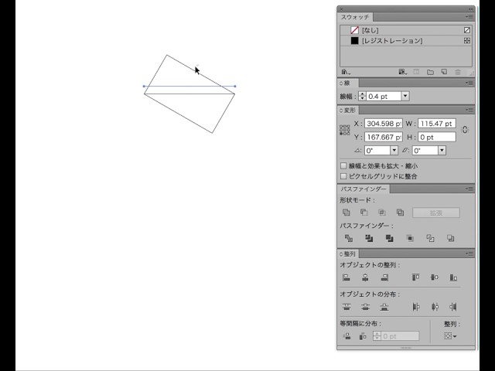
Task: Distribute objects by top edges
Action: tap(346, 307)
